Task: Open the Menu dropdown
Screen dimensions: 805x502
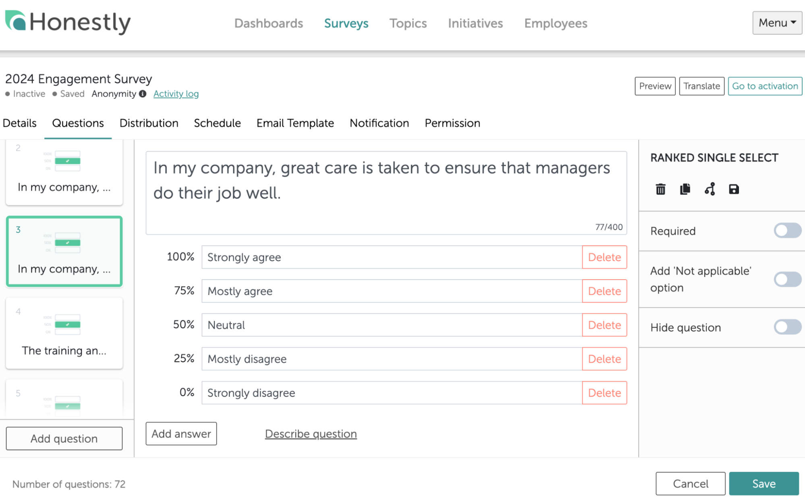Action: click(777, 23)
